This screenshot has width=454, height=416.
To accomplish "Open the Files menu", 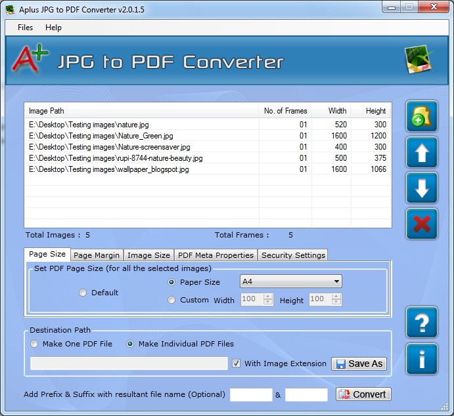I will coord(25,28).
